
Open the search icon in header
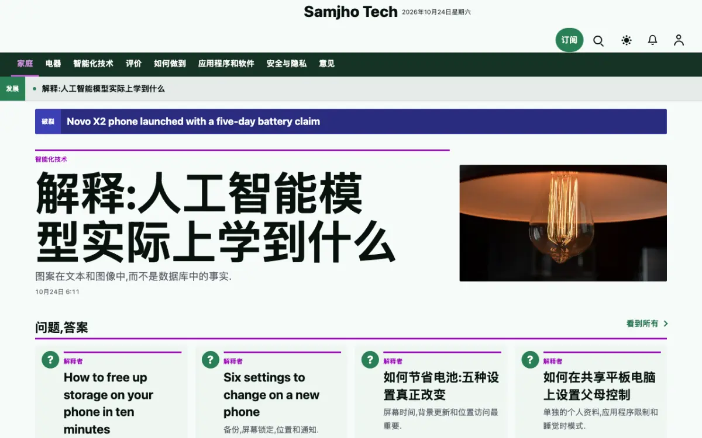click(x=598, y=40)
